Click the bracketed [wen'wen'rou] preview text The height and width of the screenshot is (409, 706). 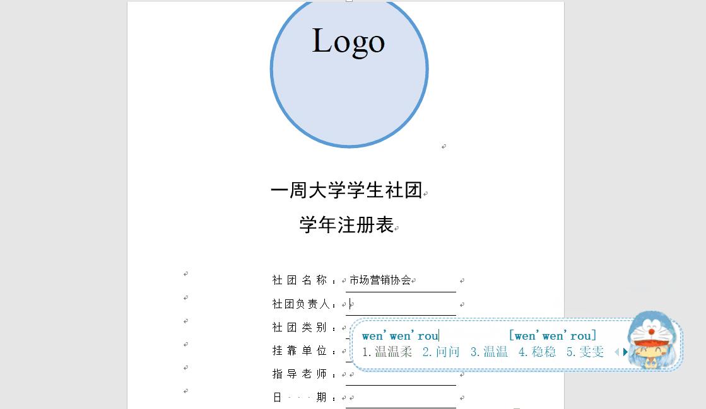click(x=553, y=335)
